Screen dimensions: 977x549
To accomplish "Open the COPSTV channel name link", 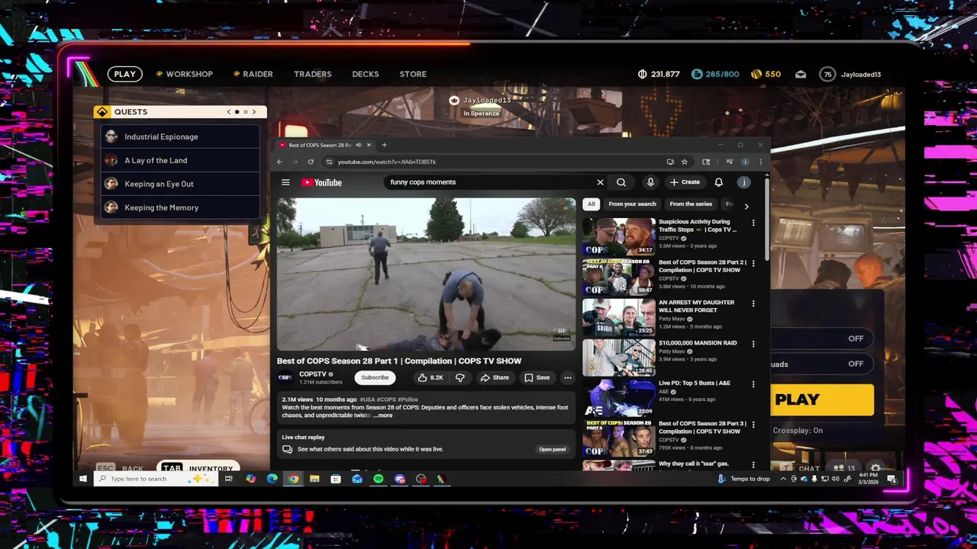I will coord(312,374).
